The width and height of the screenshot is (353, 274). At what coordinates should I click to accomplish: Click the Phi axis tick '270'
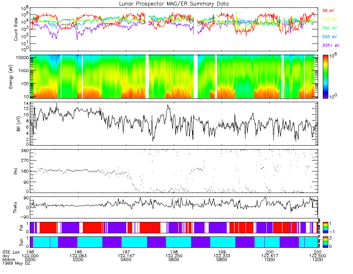click(x=25, y=160)
